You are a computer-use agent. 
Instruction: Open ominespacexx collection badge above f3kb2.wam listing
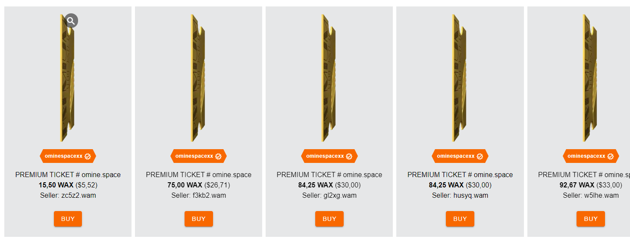point(198,156)
